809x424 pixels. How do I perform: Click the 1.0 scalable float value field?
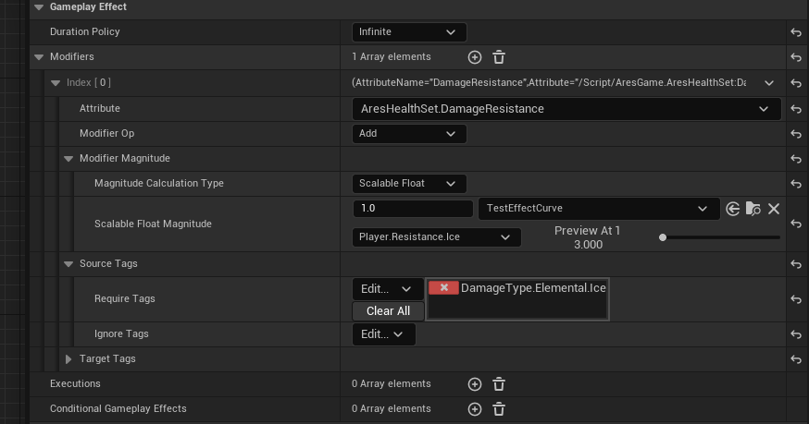(413, 208)
